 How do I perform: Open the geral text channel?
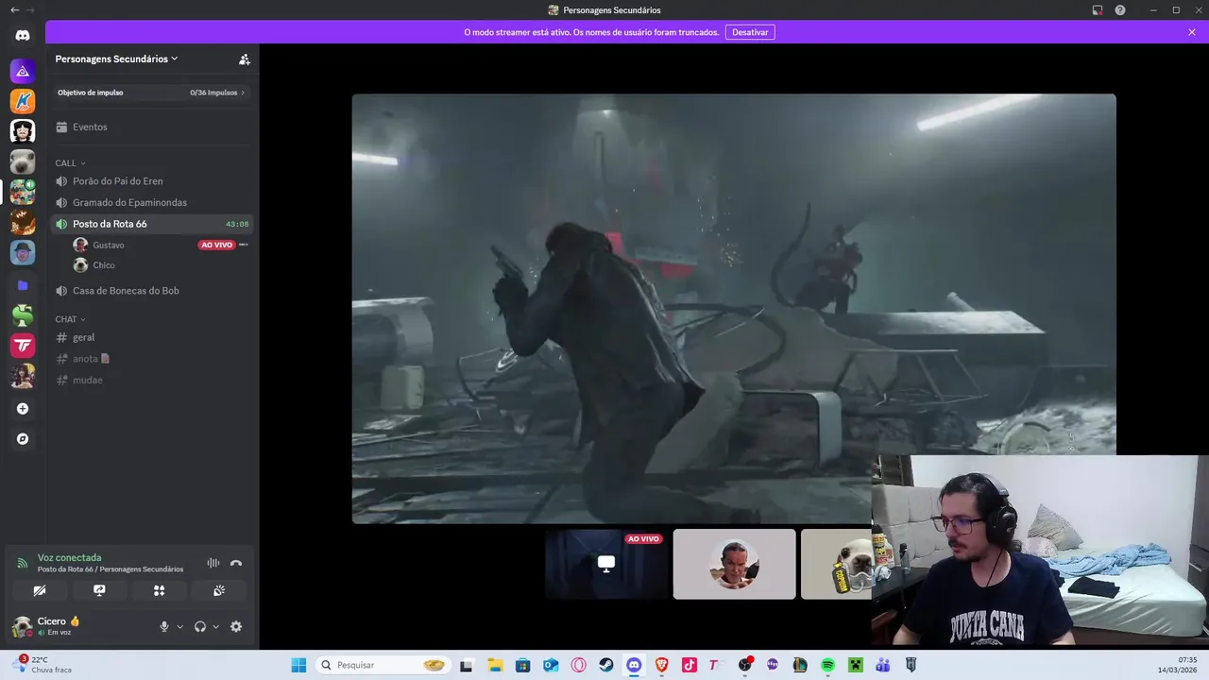151,337
